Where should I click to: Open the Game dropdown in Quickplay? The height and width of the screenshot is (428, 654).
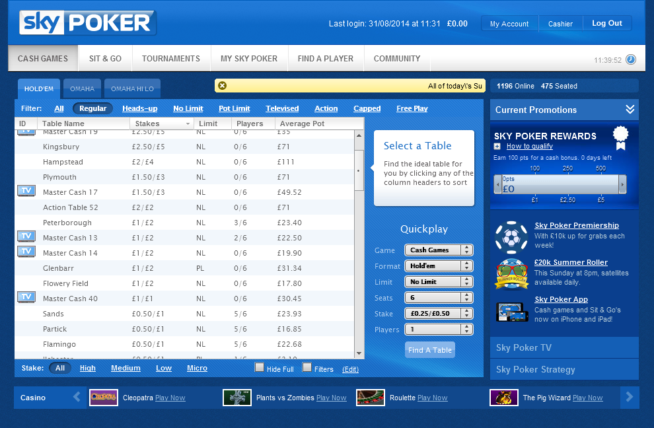(439, 250)
